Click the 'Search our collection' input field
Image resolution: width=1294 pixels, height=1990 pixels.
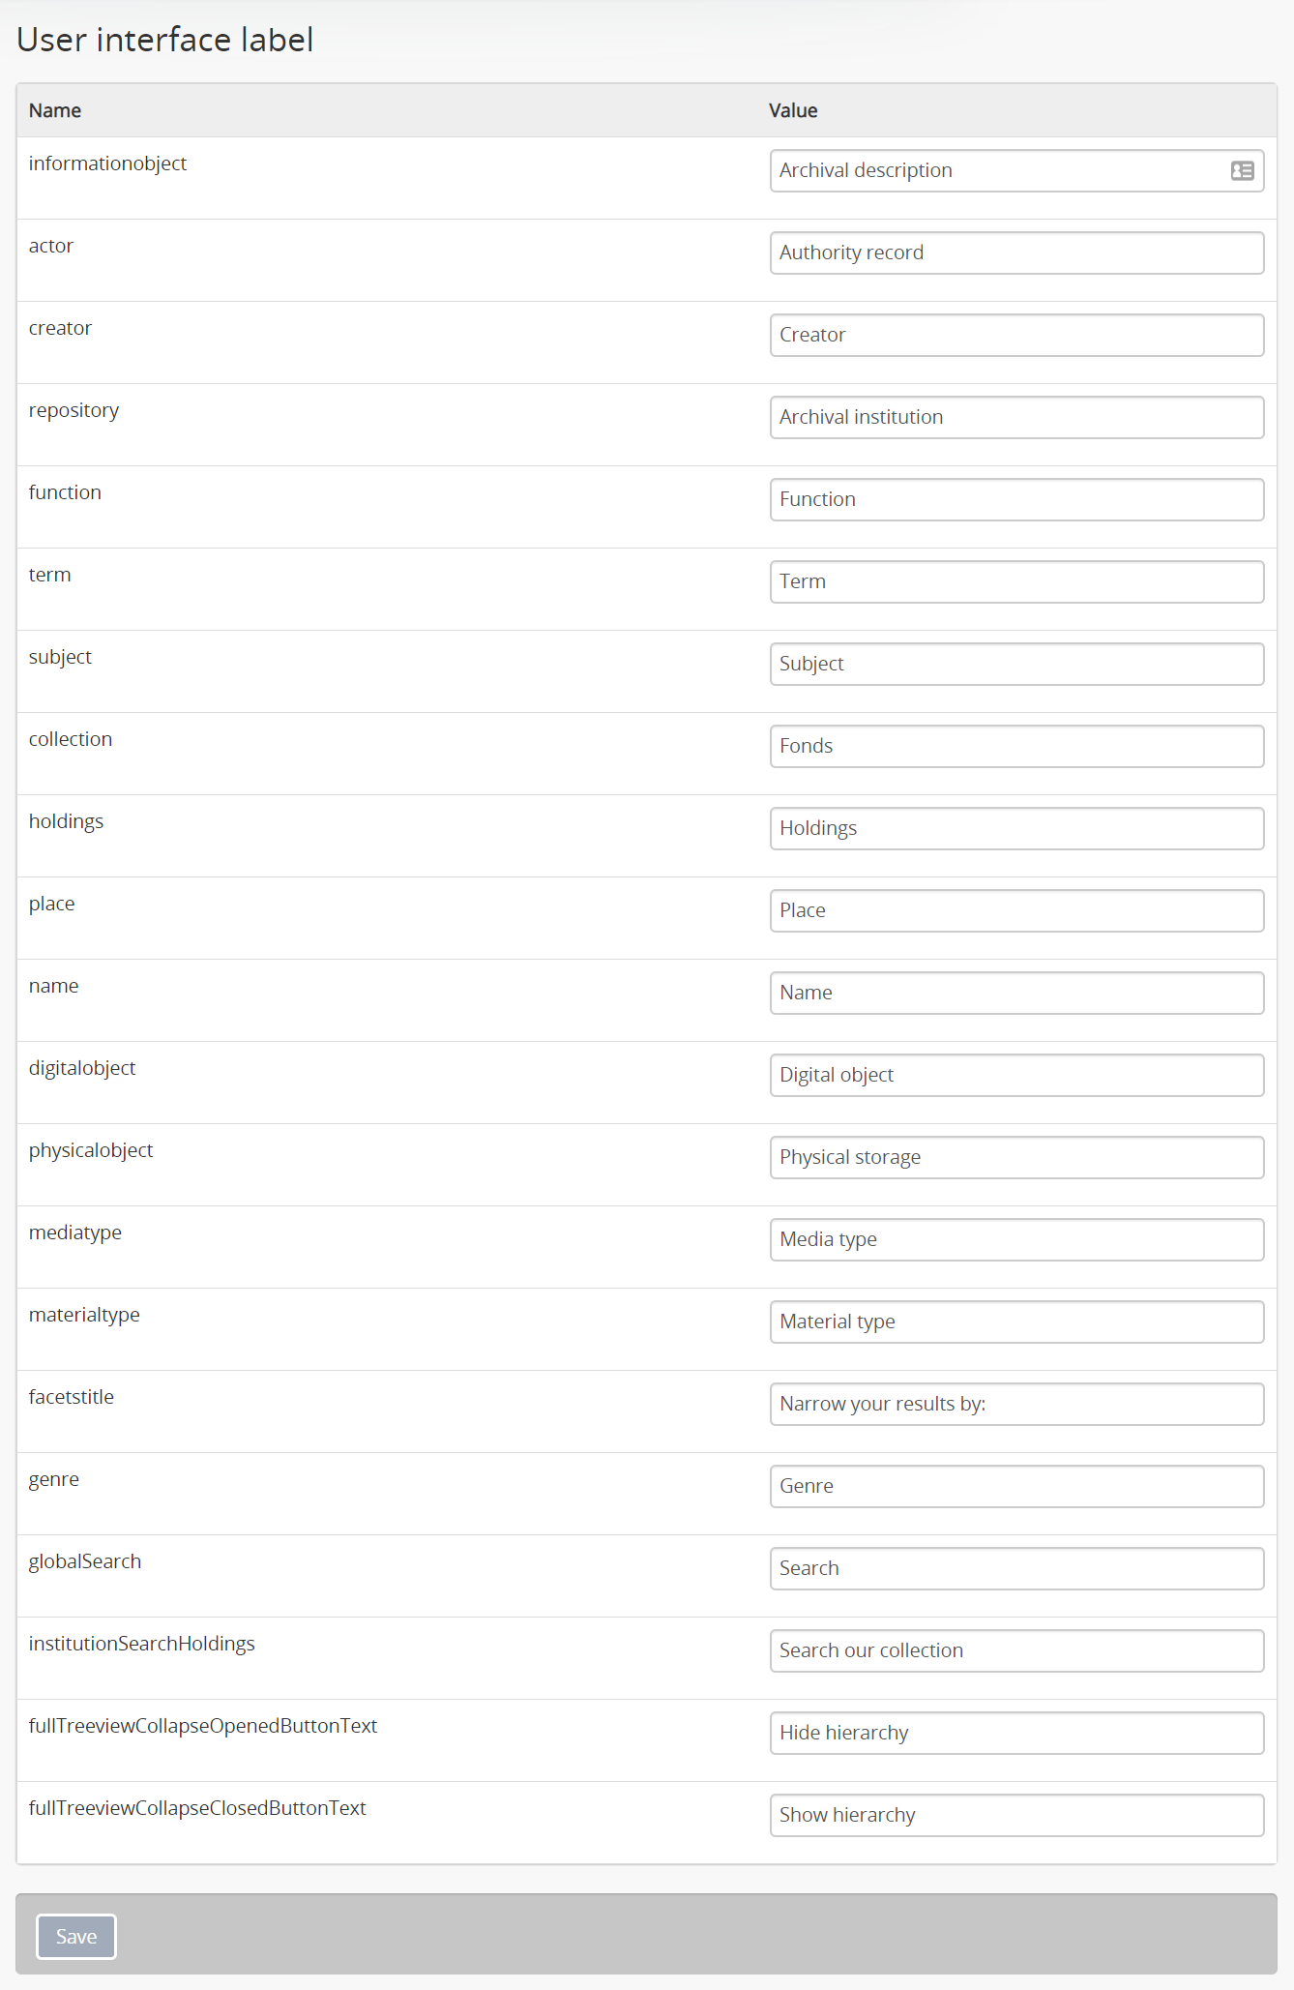(1015, 1650)
